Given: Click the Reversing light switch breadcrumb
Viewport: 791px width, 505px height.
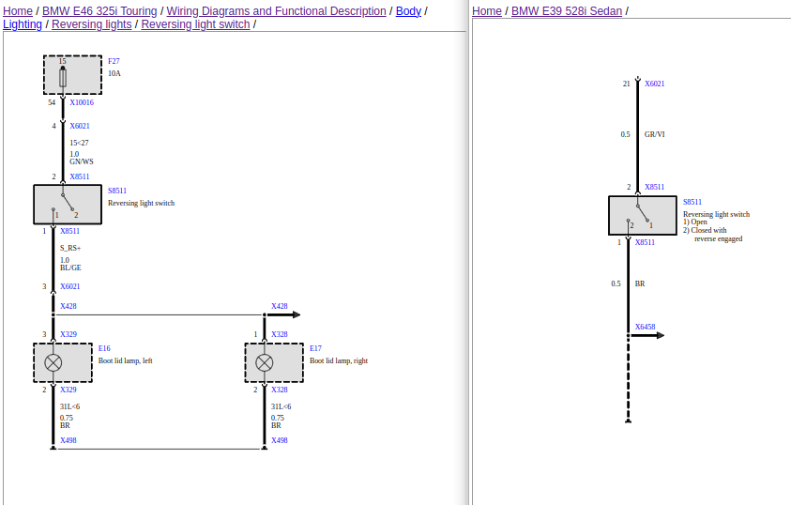Looking at the screenshot, I should click(x=195, y=24).
